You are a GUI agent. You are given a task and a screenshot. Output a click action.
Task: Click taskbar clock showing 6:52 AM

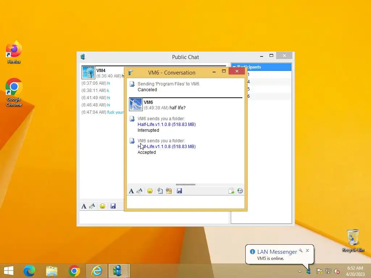(355, 271)
